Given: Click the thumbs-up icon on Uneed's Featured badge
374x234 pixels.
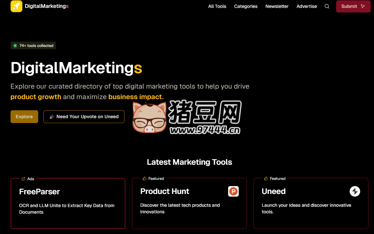Looking at the screenshot, I should pos(265,178).
